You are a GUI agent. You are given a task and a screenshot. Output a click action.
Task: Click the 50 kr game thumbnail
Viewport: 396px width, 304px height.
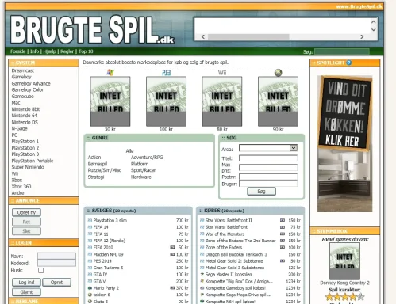coord(110,101)
